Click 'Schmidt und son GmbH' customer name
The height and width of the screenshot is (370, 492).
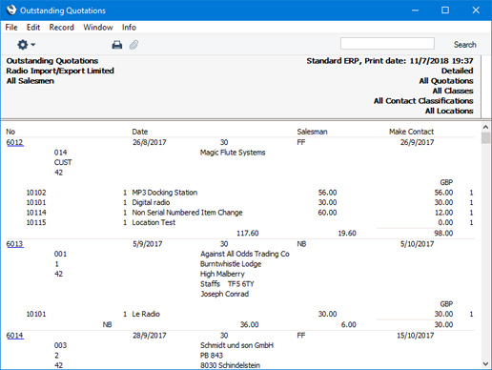236,345
